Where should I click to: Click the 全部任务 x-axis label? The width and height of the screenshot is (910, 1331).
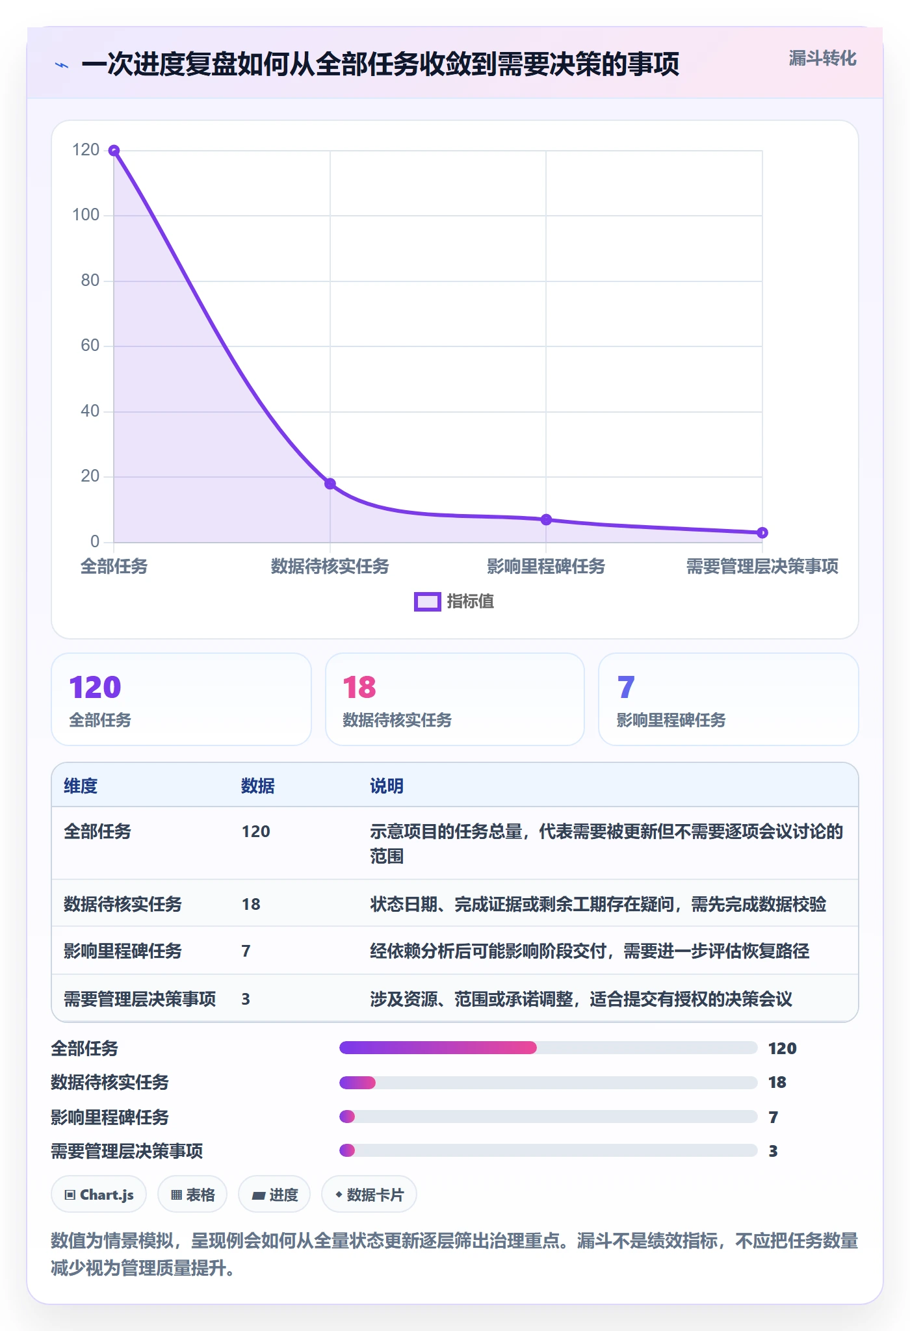point(114,567)
